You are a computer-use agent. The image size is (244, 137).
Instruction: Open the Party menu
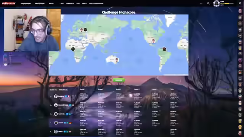pyautogui.click(x=51, y=3)
